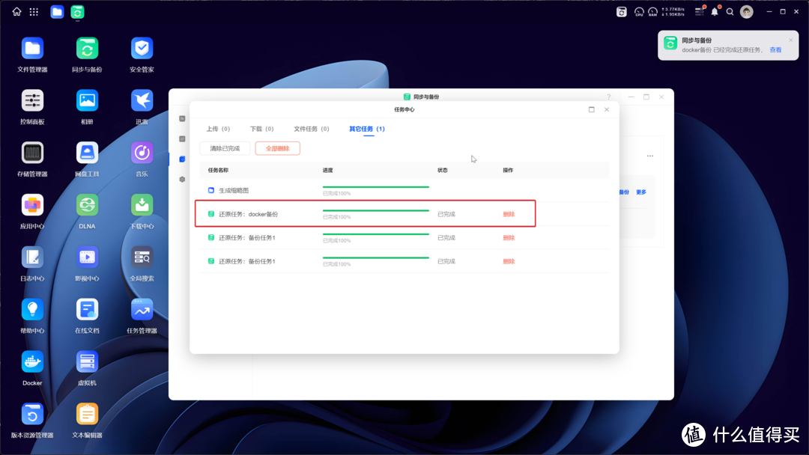Delete the third row 备份任务1 task
The image size is (809, 455).
coord(509,238)
